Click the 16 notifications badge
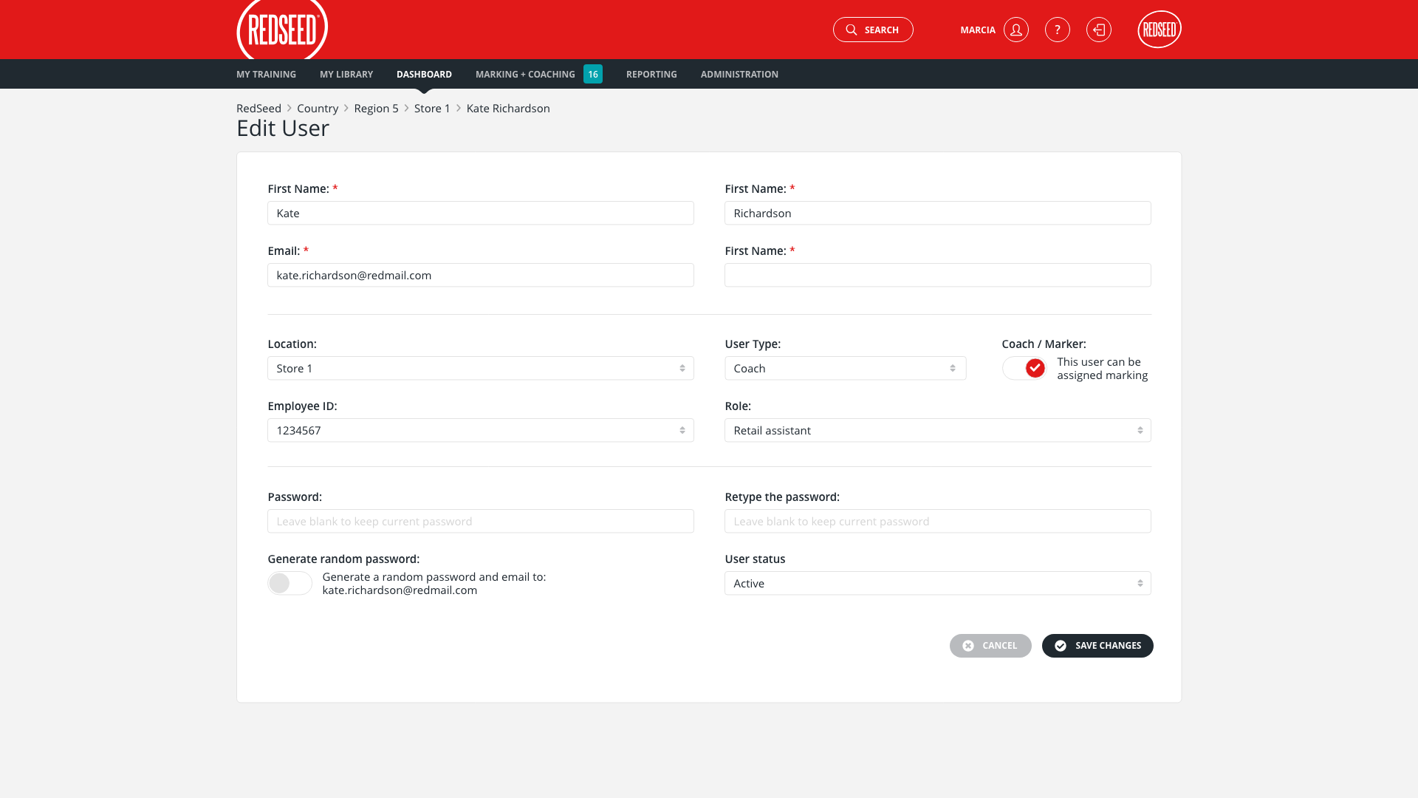 tap(592, 74)
